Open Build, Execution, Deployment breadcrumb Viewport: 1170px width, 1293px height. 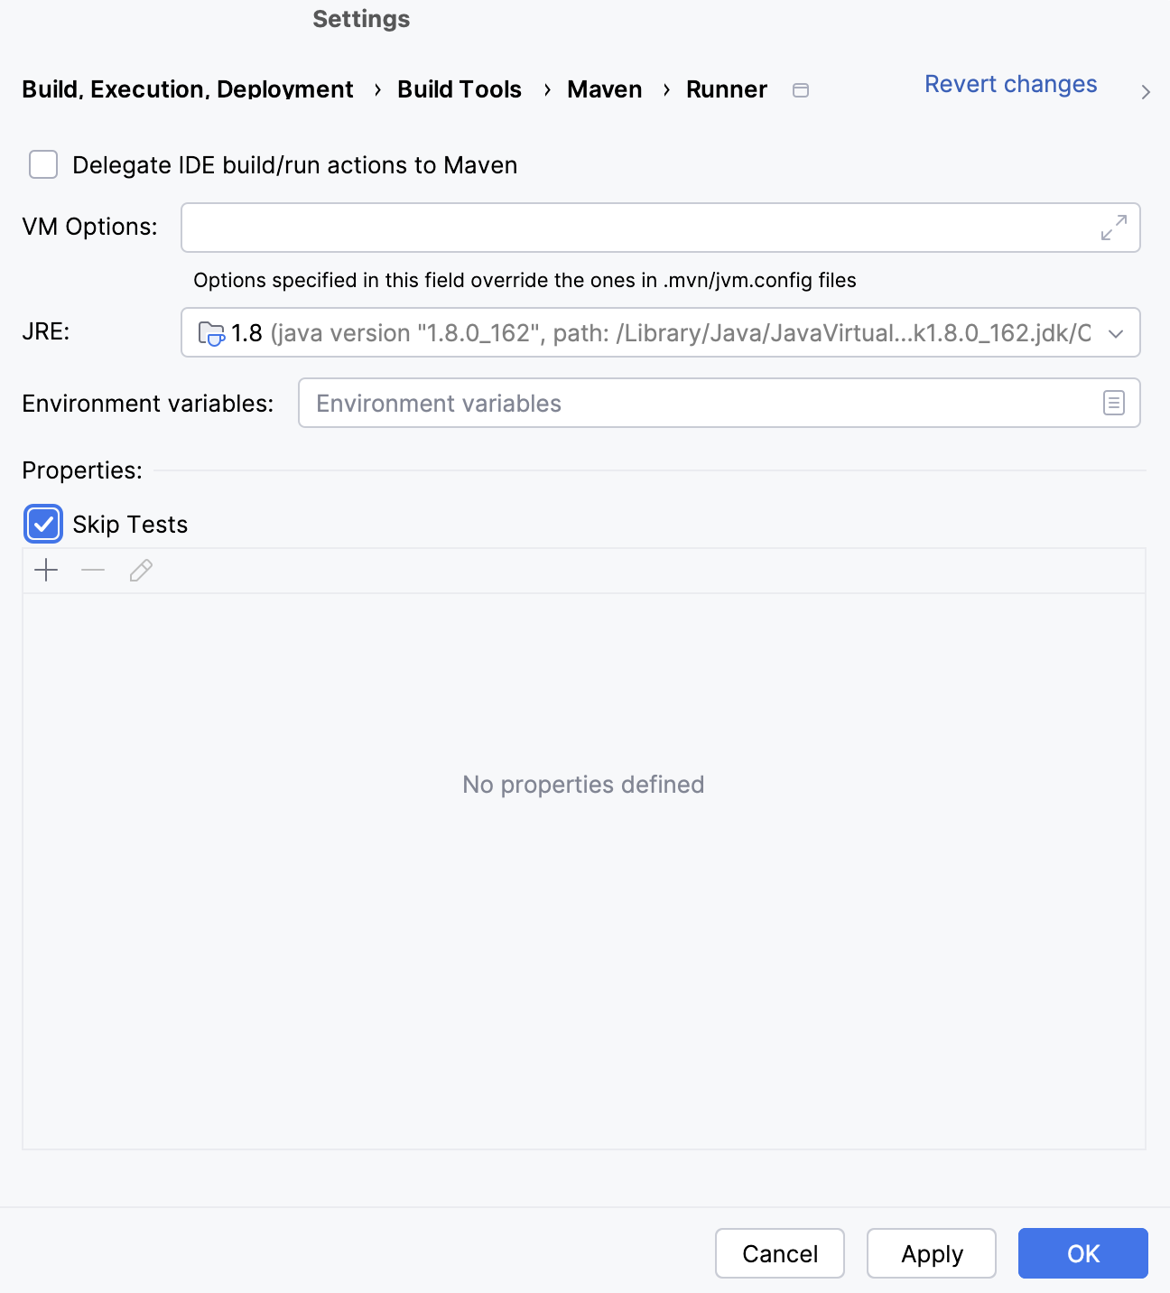188,89
